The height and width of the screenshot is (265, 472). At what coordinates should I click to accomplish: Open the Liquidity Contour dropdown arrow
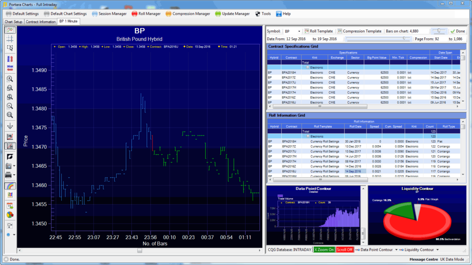pyautogui.click(x=437, y=250)
